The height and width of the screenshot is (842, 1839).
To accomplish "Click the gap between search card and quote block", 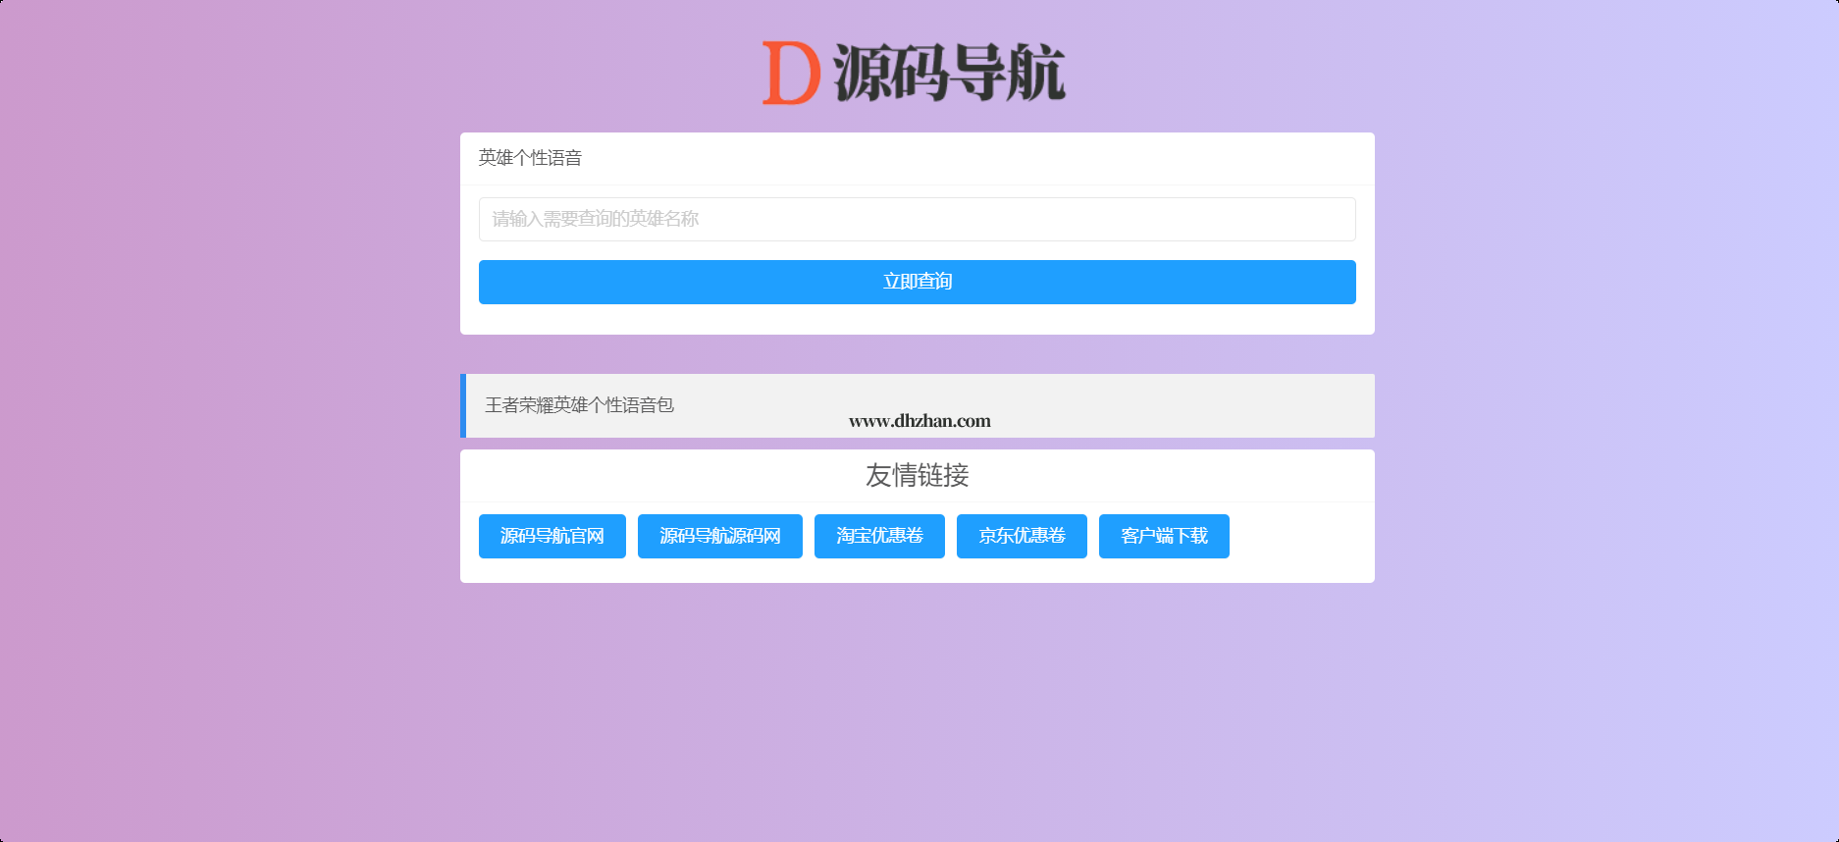I will tap(917, 354).
